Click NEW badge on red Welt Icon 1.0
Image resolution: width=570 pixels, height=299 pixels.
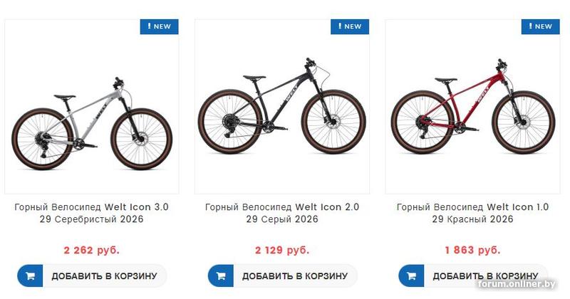(x=541, y=26)
